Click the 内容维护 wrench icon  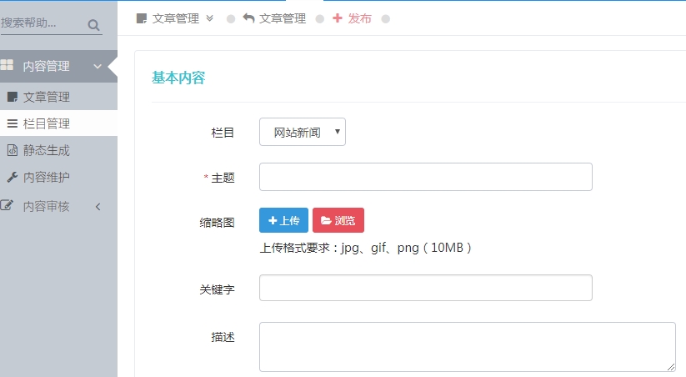(12, 178)
